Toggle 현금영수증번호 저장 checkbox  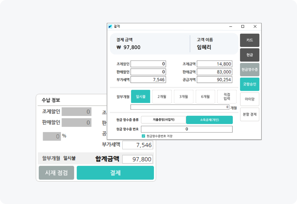coord(143,136)
